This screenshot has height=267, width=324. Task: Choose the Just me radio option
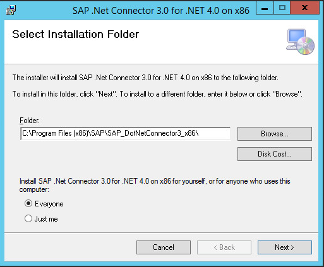(28, 218)
